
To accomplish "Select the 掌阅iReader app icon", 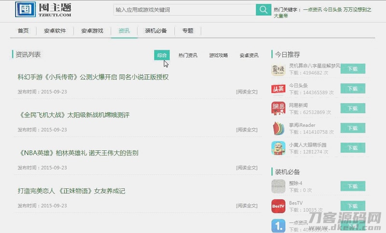I will 278,129.
